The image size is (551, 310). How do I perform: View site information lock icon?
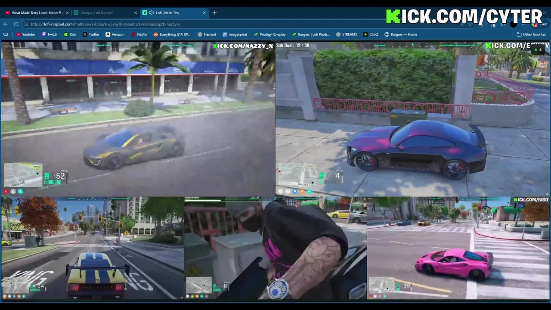(27, 24)
